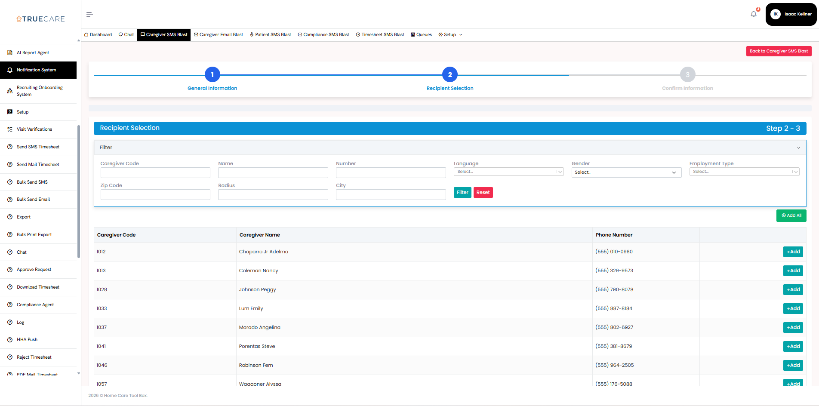819x406 pixels.
Task: Open the Dashboard tab
Action: click(x=98, y=34)
